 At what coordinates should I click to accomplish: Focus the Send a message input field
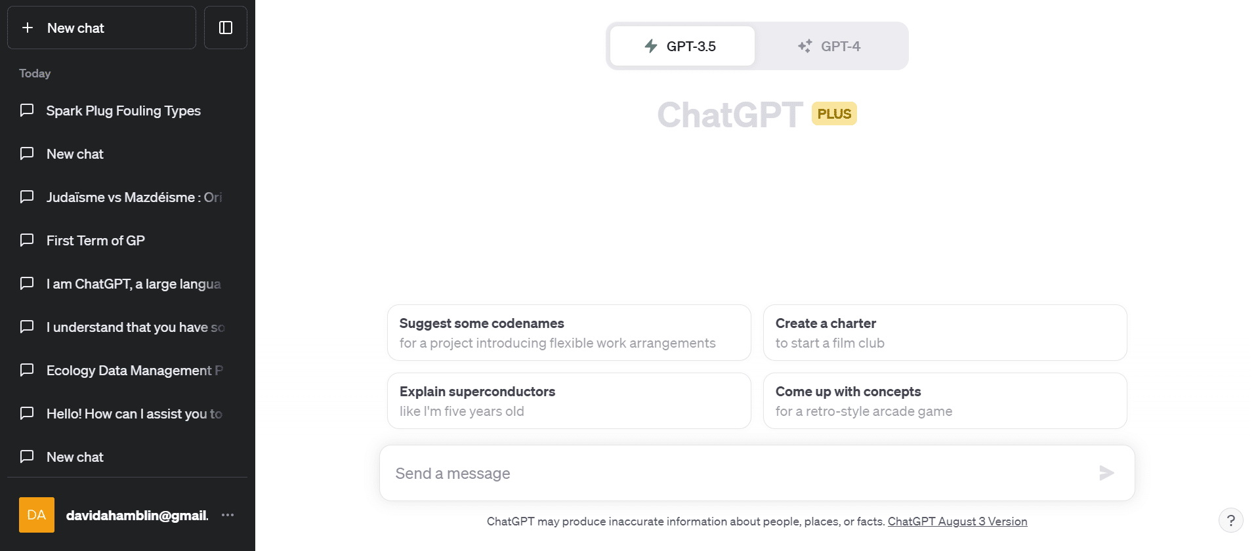point(735,474)
